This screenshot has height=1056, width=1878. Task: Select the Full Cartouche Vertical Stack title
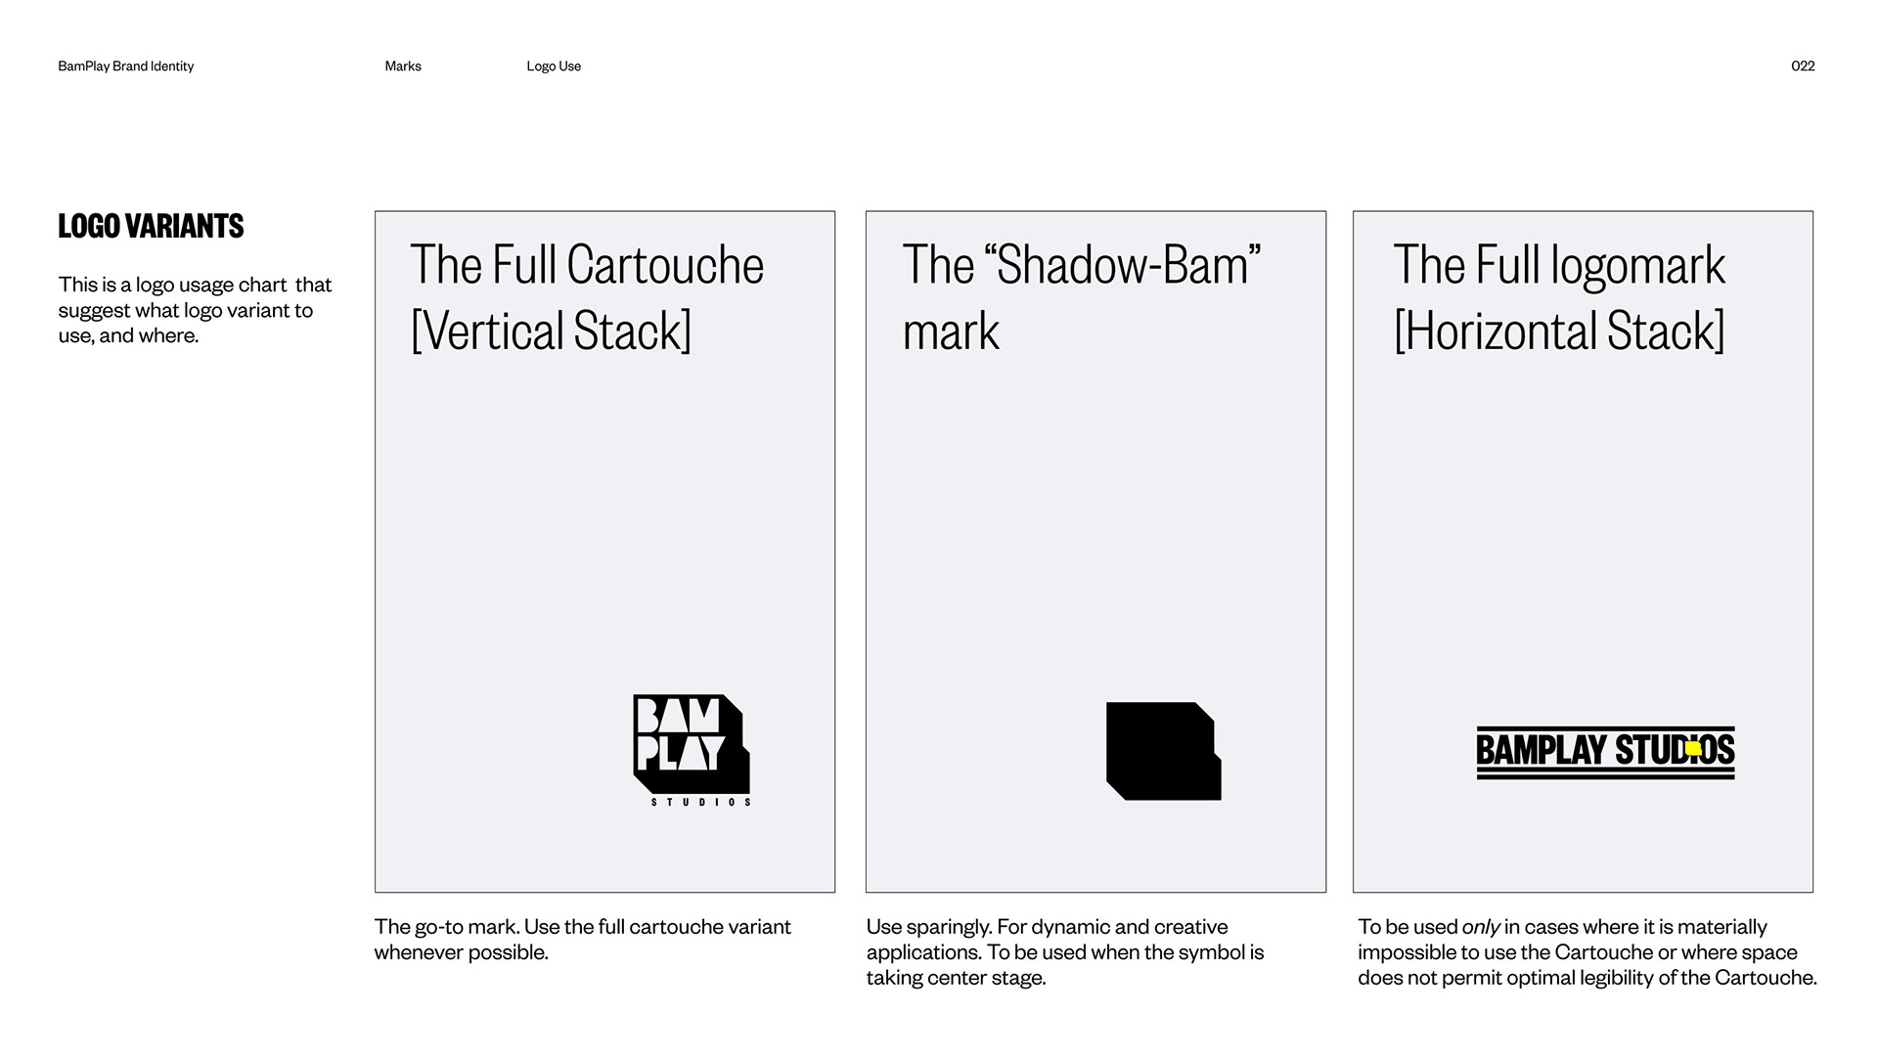[587, 297]
